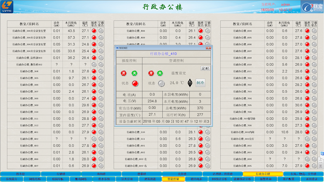The height and width of the screenshot is (182, 324).
Task: Decrease temperature setpoint with down arrow
Action: tap(190, 85)
